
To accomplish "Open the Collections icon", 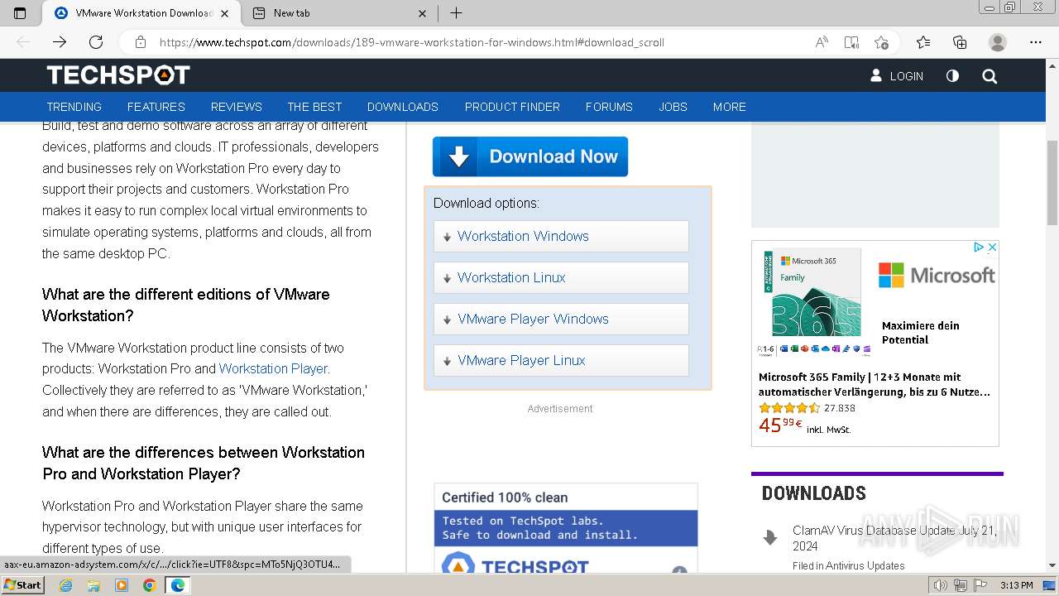I will 960,42.
